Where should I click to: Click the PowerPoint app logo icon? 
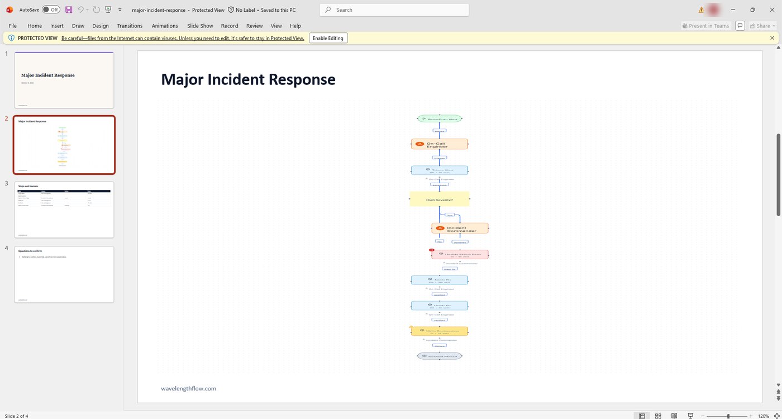(x=9, y=9)
